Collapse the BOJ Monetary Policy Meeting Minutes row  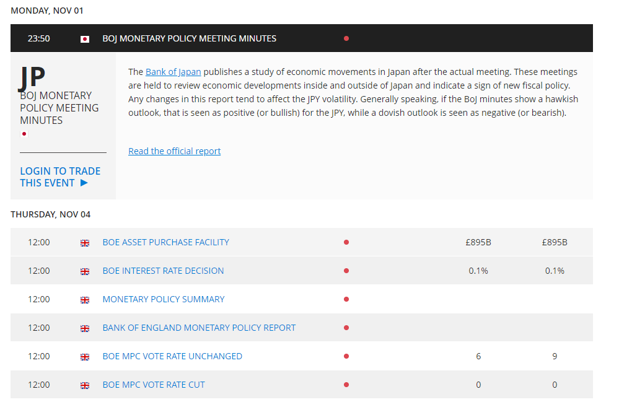tap(189, 38)
